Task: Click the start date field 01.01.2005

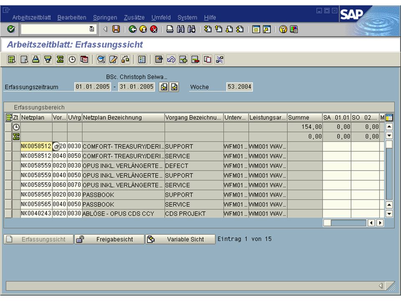Action: click(x=93, y=87)
